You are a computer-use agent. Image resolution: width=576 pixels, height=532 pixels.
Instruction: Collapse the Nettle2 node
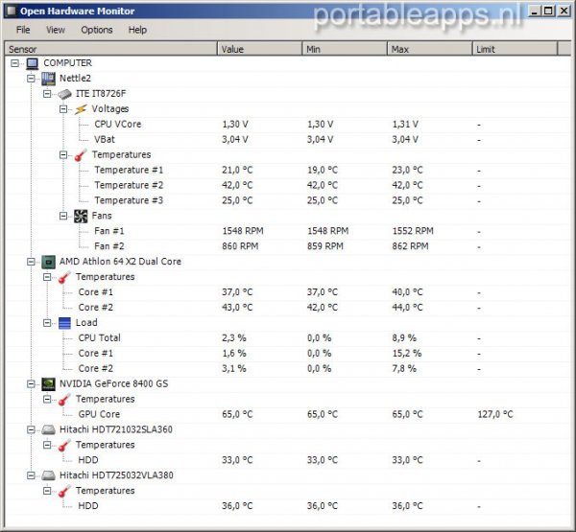click(31, 79)
